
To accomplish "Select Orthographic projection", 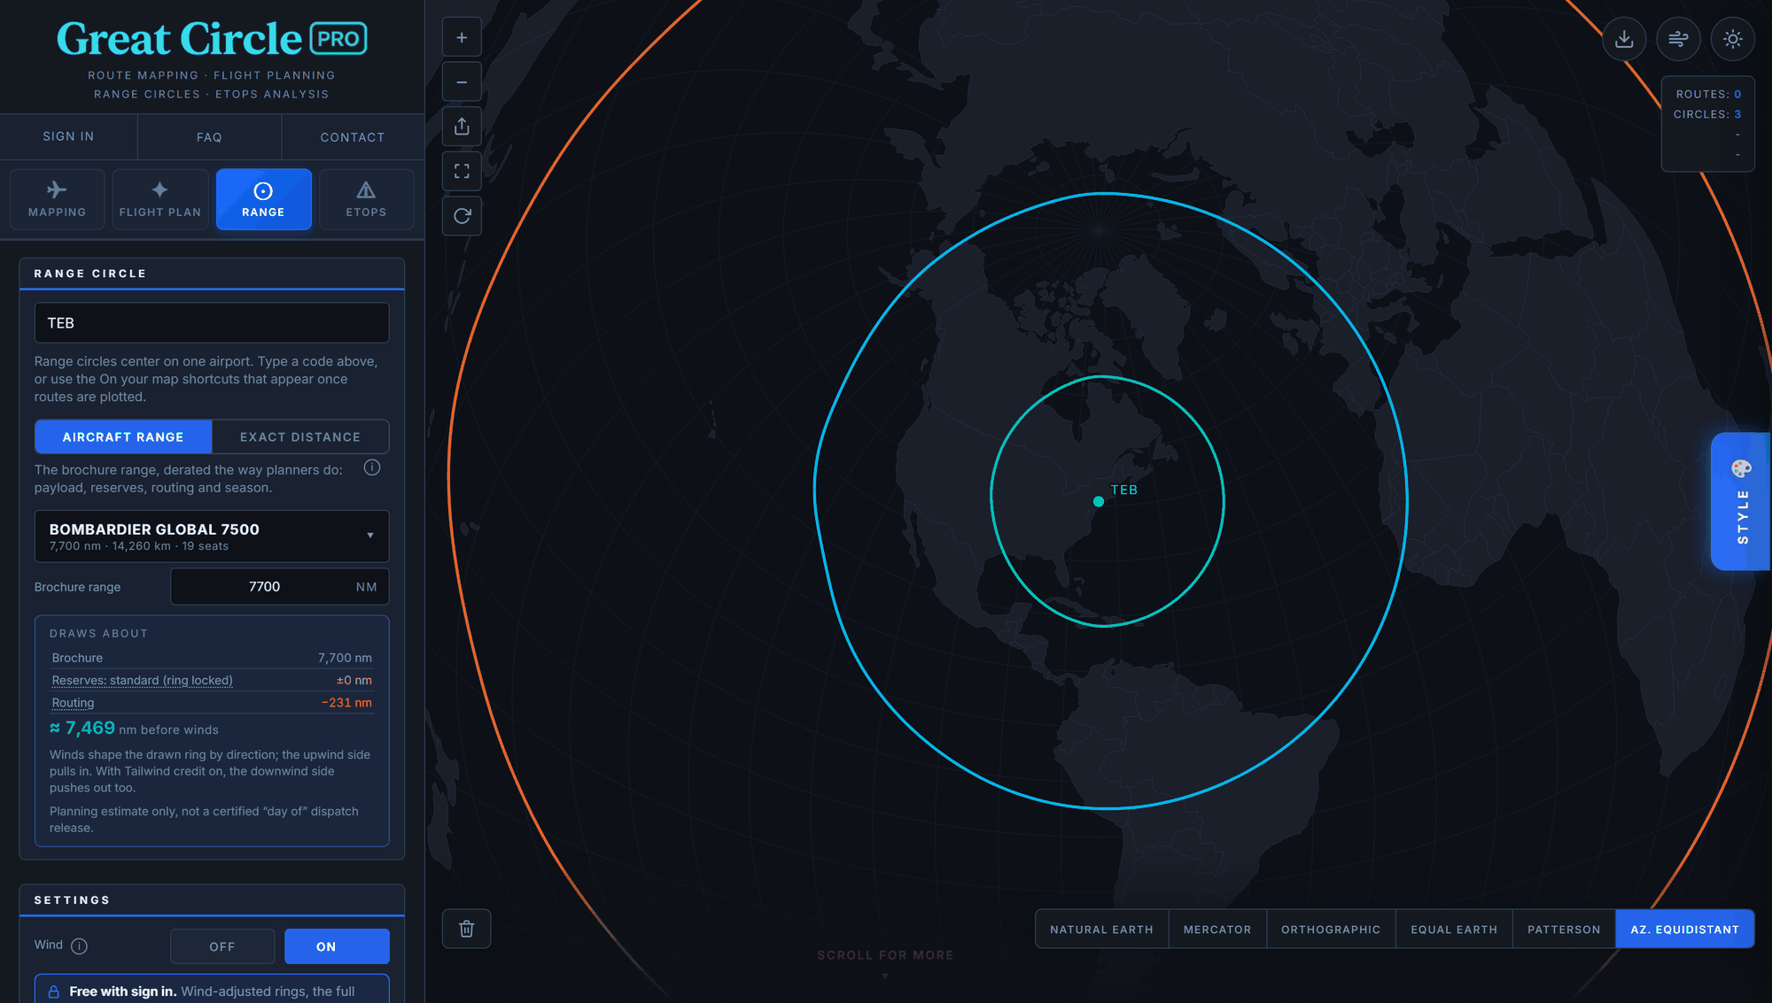I will coord(1331,930).
